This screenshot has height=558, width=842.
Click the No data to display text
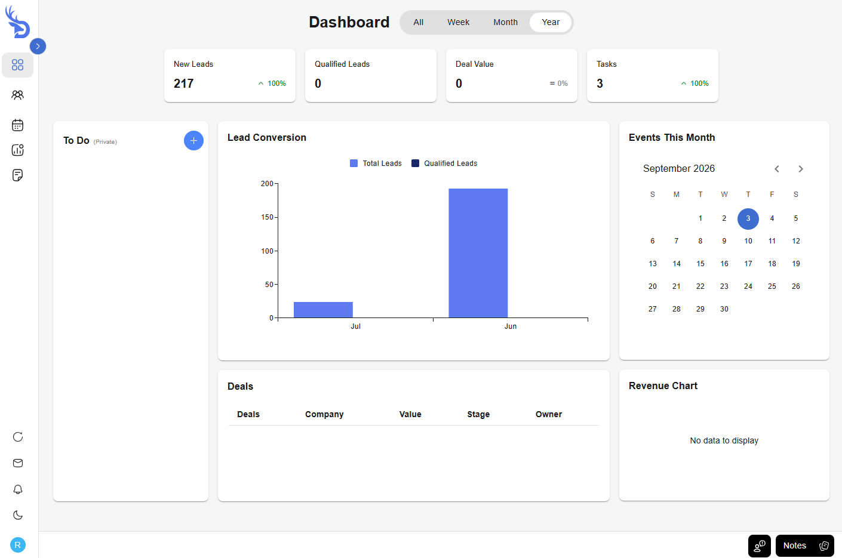pos(724,440)
